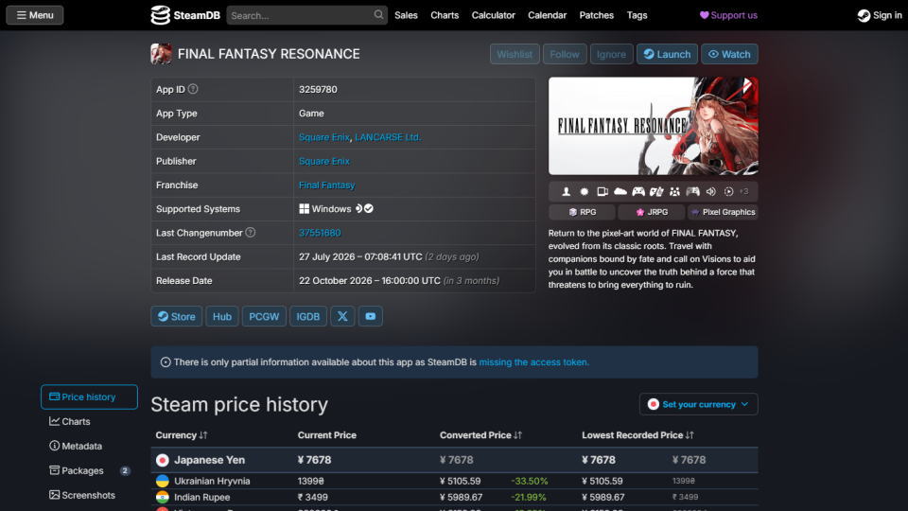Open the PCGW link button
Viewport: 908px width, 511px height.
[264, 316]
